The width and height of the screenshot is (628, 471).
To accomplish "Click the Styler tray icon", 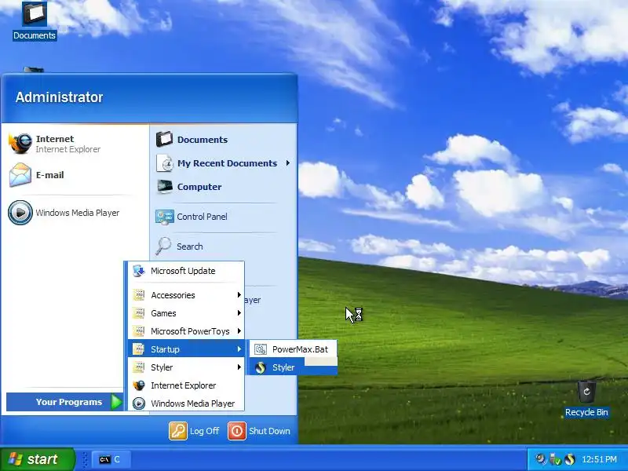I will (570, 459).
